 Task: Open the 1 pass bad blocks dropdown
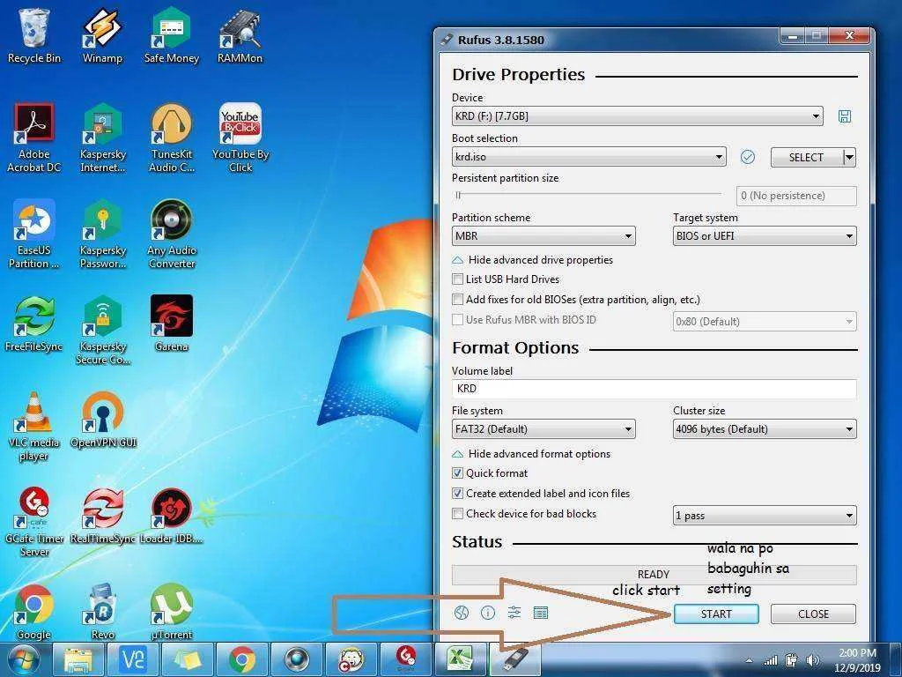pos(765,515)
